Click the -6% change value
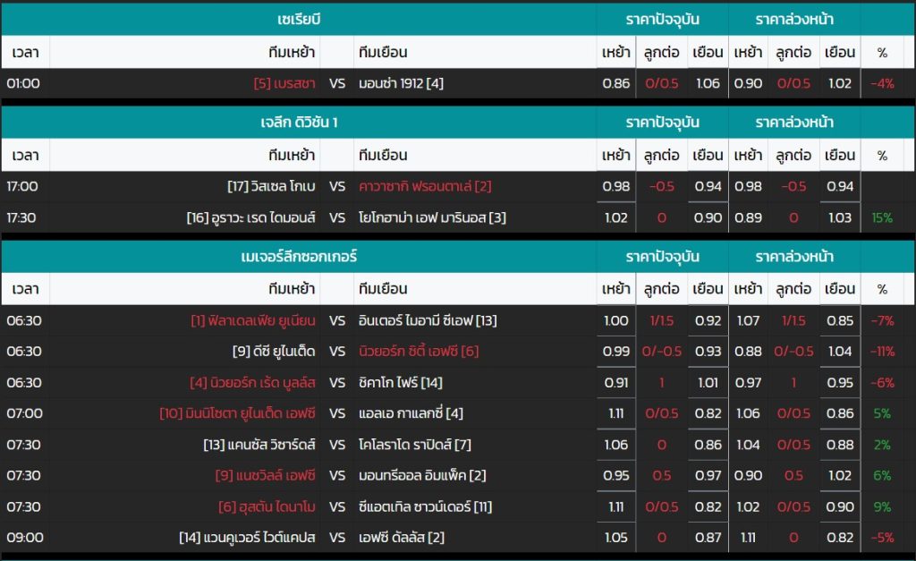The width and height of the screenshot is (916, 561). 882,382
